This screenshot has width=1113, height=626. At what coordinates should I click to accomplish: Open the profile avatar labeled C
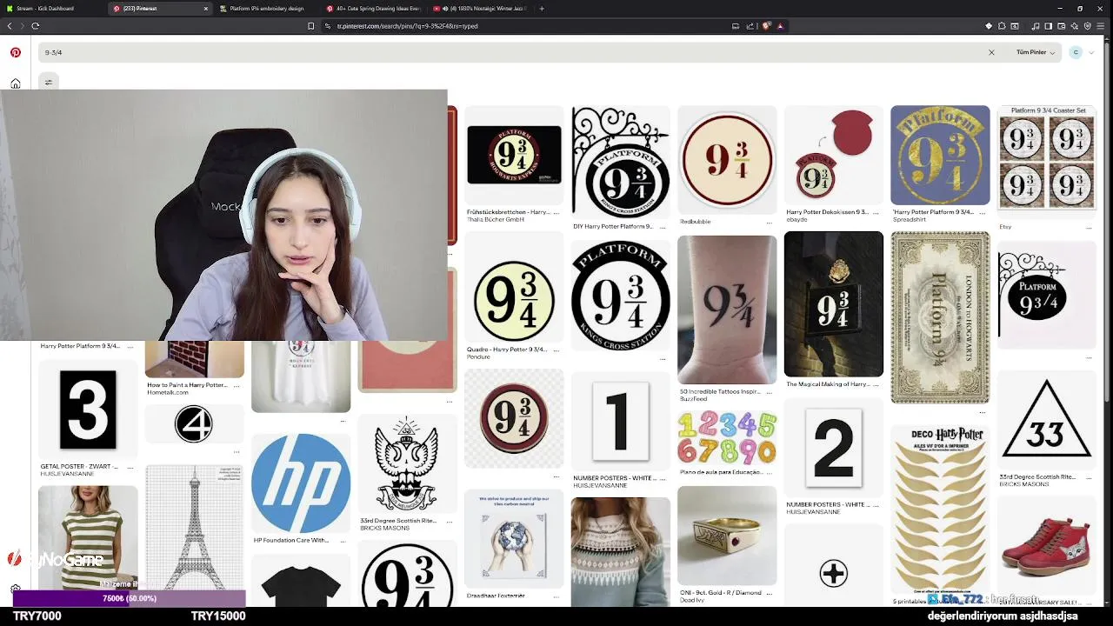1076,52
